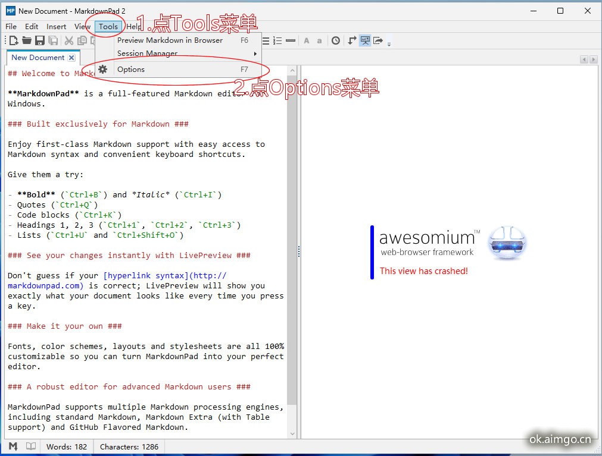This screenshot has height=456, width=602.
Task: Click the Open file folder icon
Action: (27, 40)
